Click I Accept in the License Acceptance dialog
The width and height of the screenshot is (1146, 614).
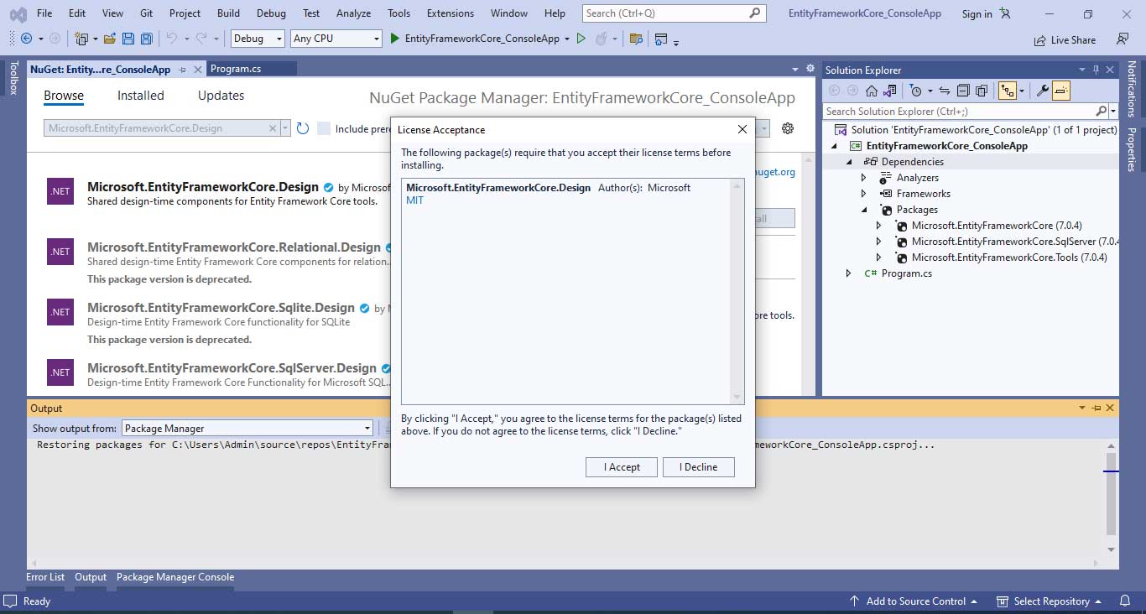pyautogui.click(x=621, y=466)
